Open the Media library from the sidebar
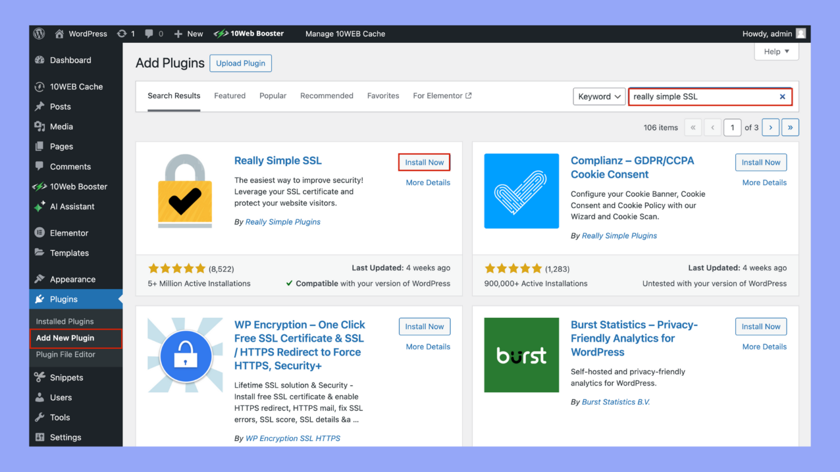Viewport: 840px width, 472px height. [59, 126]
